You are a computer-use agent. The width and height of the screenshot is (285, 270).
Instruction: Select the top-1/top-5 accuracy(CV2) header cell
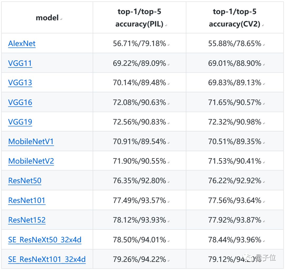[x=235, y=18]
